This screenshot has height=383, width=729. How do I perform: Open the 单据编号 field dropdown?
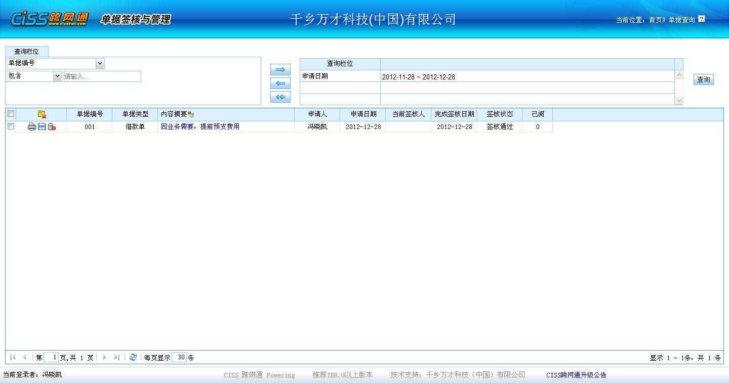[x=100, y=64]
